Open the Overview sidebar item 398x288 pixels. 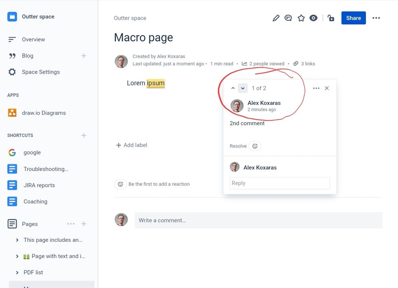click(33, 39)
